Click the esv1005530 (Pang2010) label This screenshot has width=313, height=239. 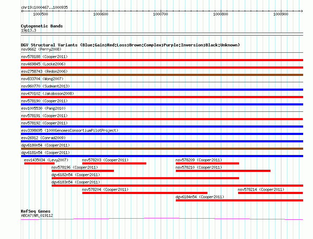(x=43, y=108)
